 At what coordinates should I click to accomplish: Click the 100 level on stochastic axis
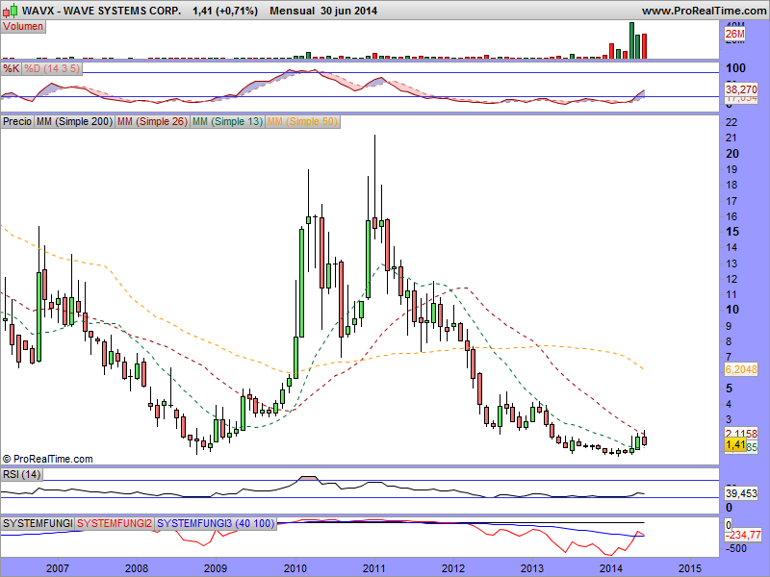pos(735,68)
